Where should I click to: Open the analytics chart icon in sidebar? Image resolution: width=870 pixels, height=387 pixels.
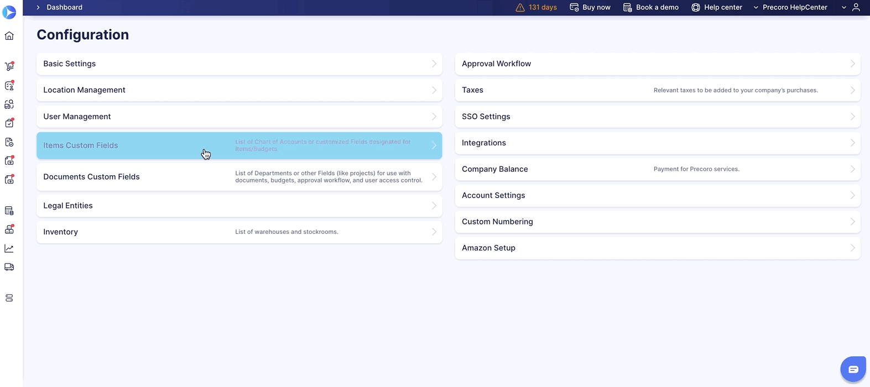point(9,249)
